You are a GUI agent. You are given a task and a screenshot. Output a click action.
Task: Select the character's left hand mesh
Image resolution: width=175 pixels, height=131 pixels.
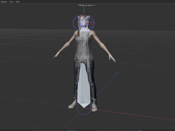tap(112, 58)
